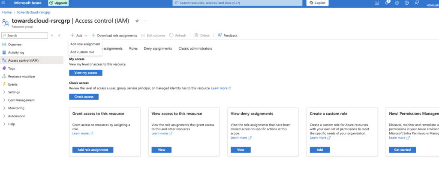Click the Upgrade button
This screenshot has height=194, width=439.
(x=58, y=3)
